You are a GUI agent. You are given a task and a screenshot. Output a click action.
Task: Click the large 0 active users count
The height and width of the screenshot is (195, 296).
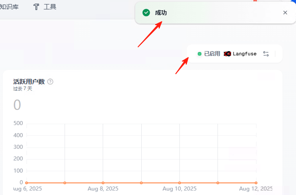click(17, 105)
